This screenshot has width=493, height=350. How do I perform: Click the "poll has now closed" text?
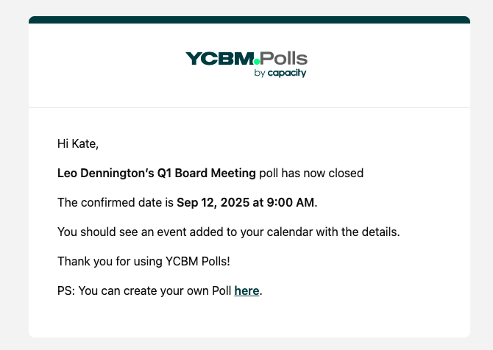(311, 174)
